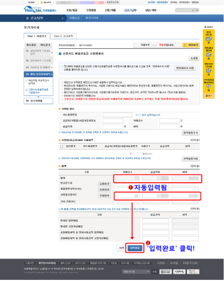Viewport: 224px width, 281px height.
Task: Click the 신용카드매출전표등 수령명세서 tree icon
Action: 26,90
